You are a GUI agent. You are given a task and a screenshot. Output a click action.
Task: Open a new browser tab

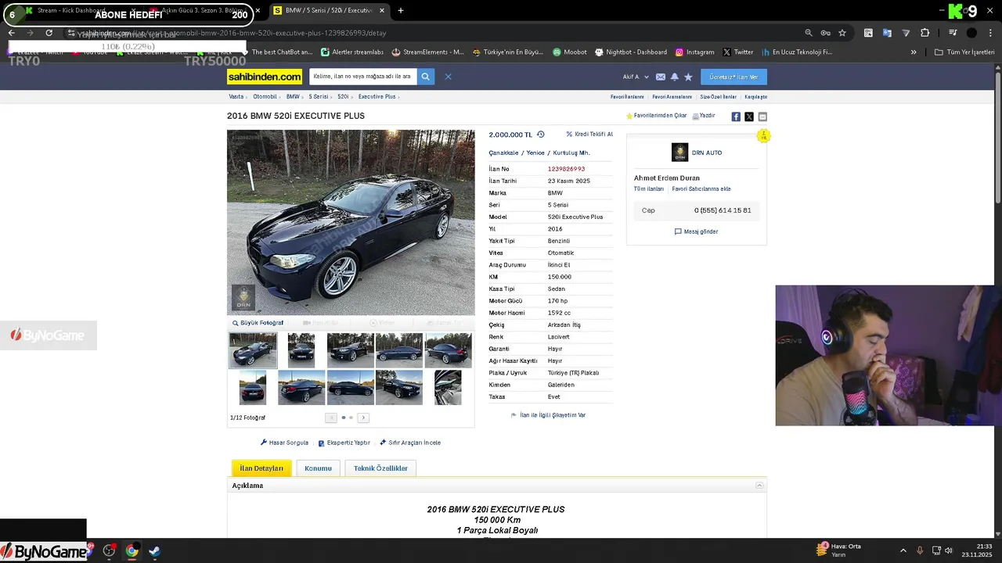401,10
